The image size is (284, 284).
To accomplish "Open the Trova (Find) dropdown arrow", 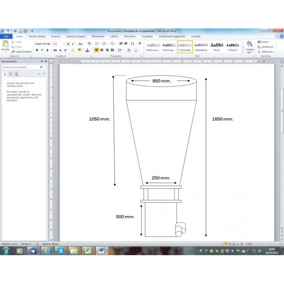I will click(x=269, y=42).
